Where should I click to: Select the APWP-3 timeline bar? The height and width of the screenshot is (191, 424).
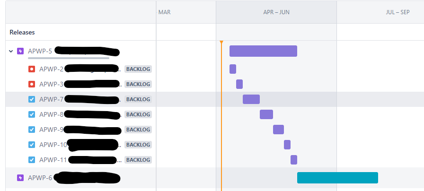pos(239,84)
